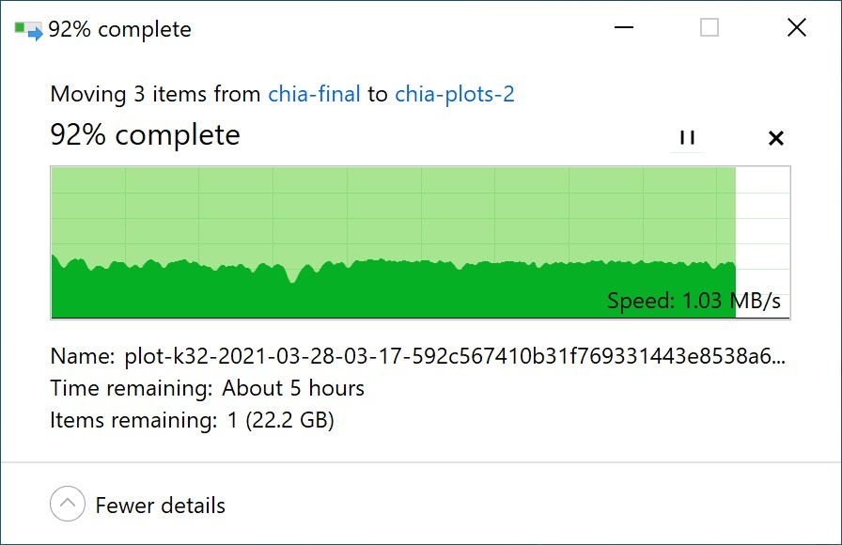Click the Moving 3 items from text

click(155, 94)
